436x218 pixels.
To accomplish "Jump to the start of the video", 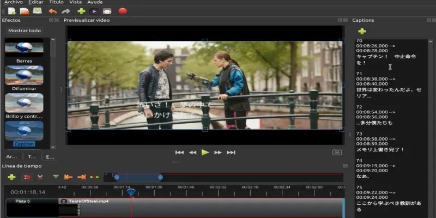I will (x=179, y=153).
